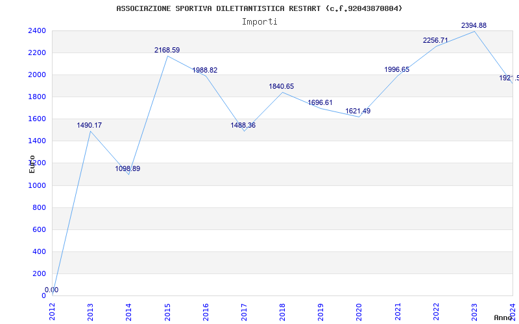This screenshot has height=324, width=519.
Task: Click the 2394.88 data label
Action: pos(474,25)
